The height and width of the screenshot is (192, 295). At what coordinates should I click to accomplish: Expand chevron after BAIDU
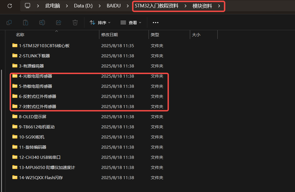[128, 6]
